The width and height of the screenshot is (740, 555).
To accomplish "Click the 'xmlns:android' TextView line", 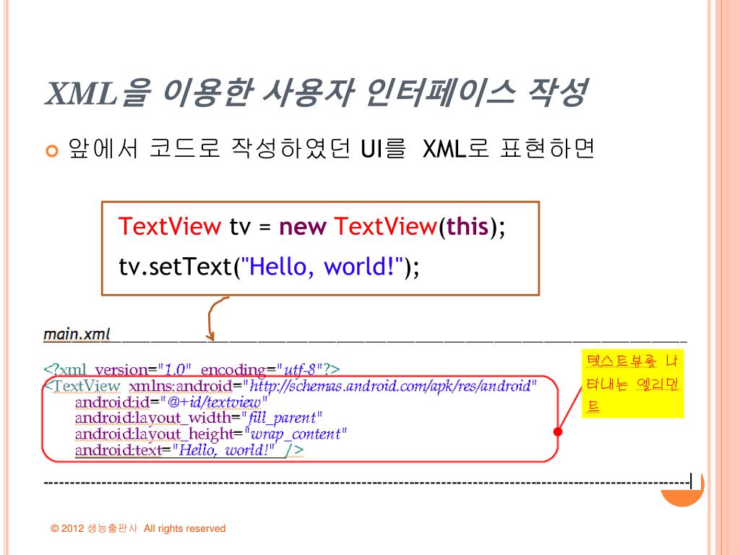I will (x=291, y=386).
